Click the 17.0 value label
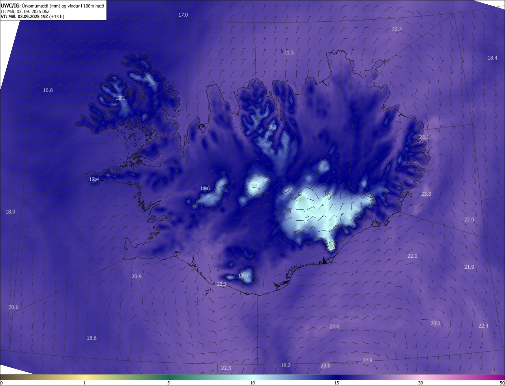The height and width of the screenshot is (386, 505). coord(183,15)
